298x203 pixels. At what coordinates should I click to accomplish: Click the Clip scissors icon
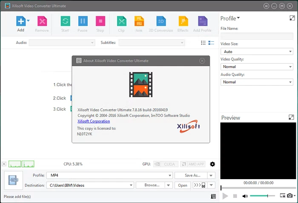pos(121,22)
